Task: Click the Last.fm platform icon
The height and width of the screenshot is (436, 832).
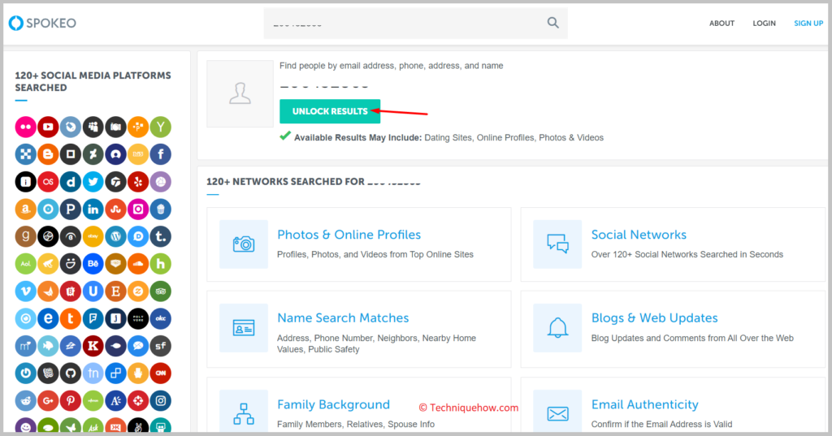Action: point(48,182)
